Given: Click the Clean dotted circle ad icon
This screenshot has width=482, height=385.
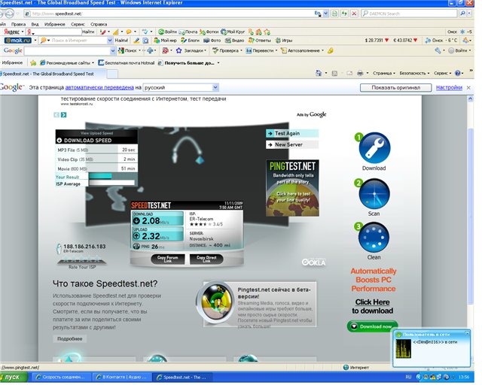Looking at the screenshot, I should pos(374,238).
